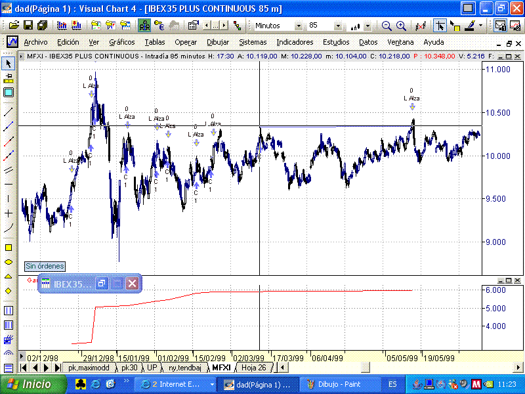Image resolution: width=525 pixels, height=394 pixels.
Task: Restore the floating IBEX35 mini window
Action: click(x=102, y=284)
